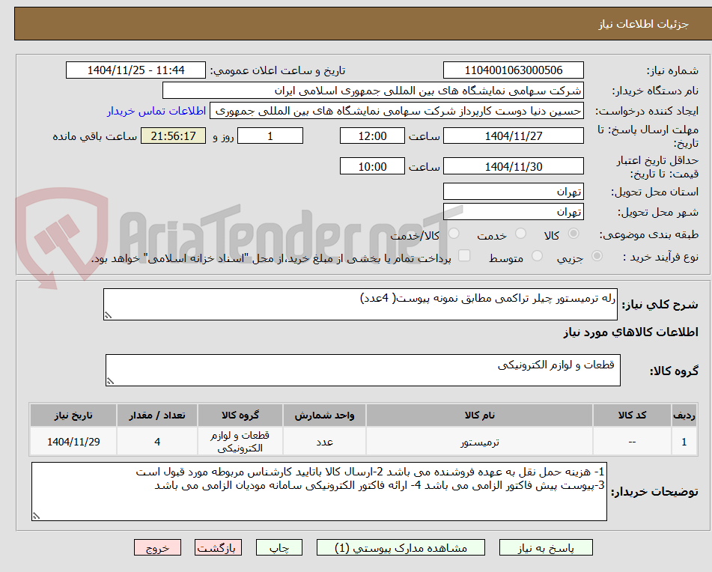
Task: Grab resize handle of گروه کالا textarea
Action: (110, 381)
